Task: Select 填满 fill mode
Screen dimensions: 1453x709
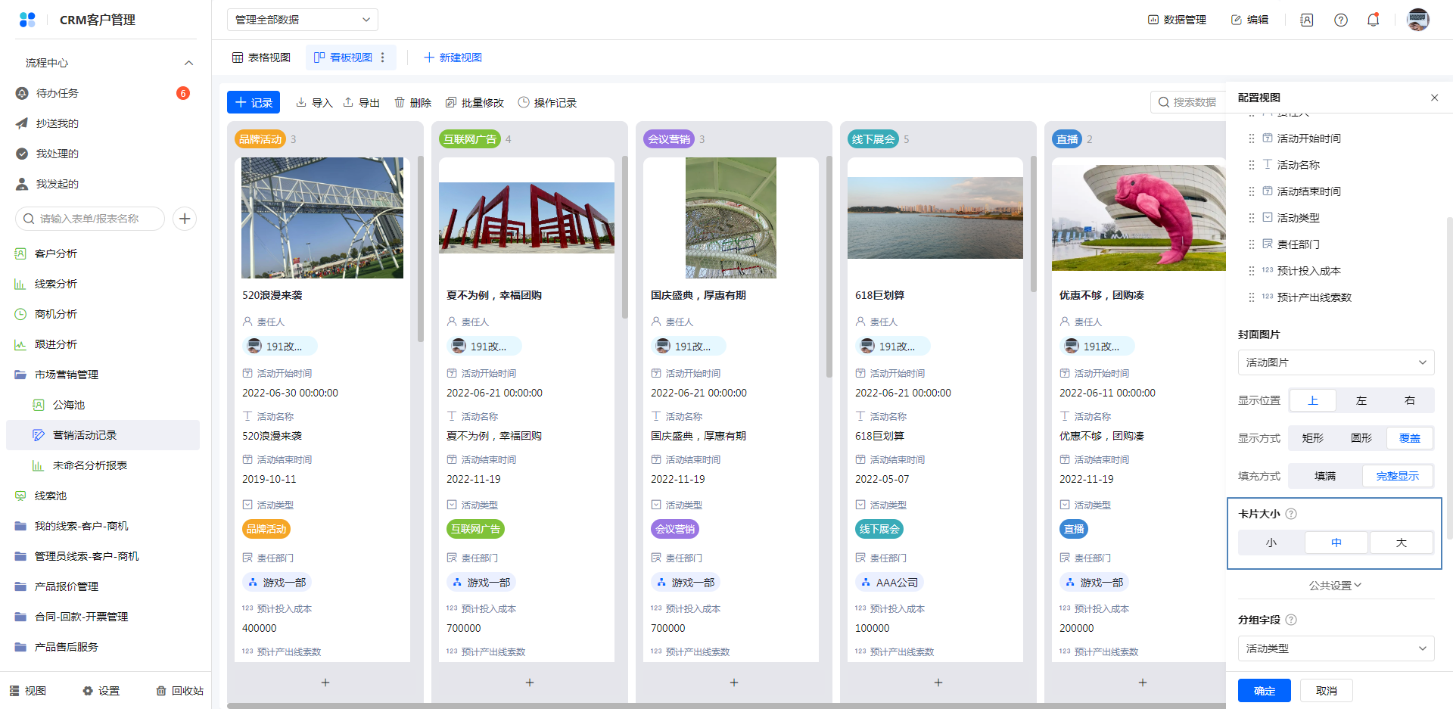Action: 1324,476
